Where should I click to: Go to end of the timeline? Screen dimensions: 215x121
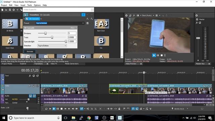(69, 109)
